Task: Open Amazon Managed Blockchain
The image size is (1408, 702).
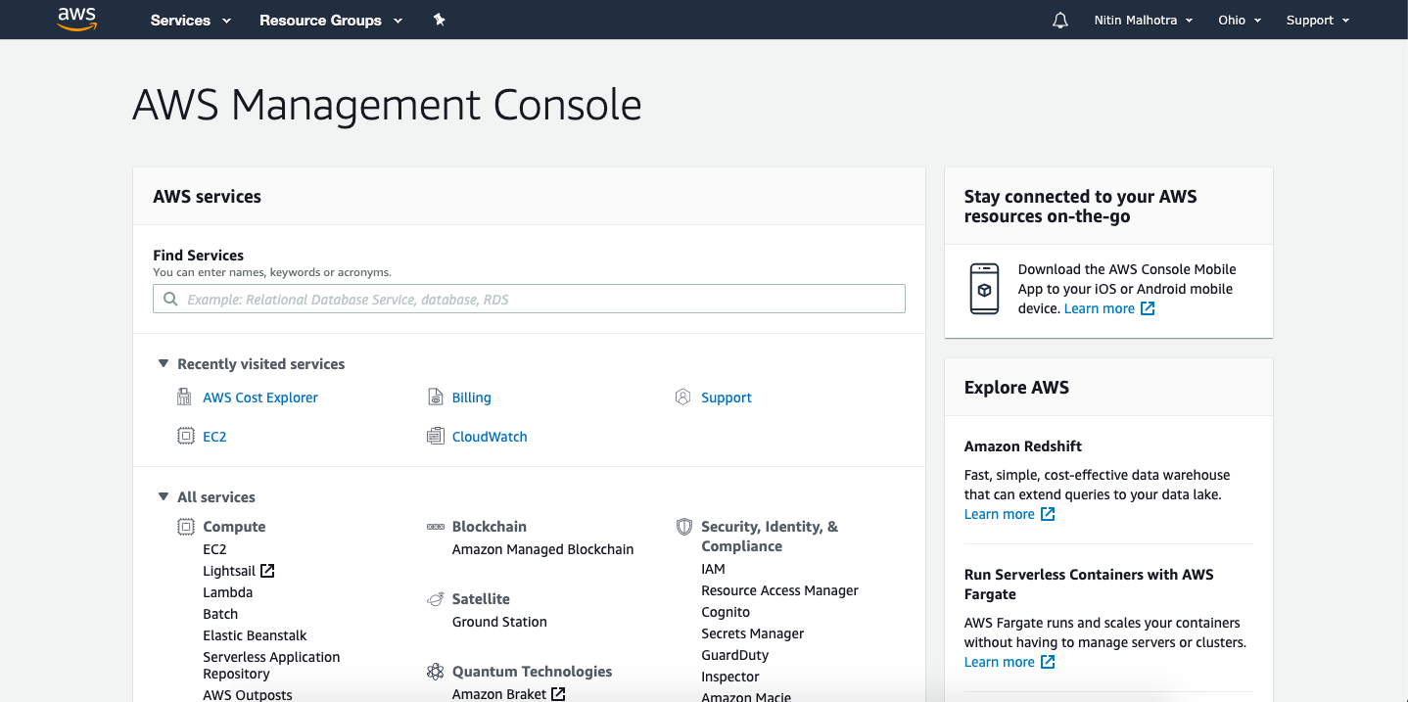Action: click(542, 549)
